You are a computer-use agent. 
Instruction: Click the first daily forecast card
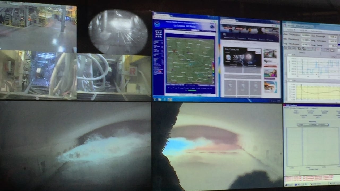(230, 88)
